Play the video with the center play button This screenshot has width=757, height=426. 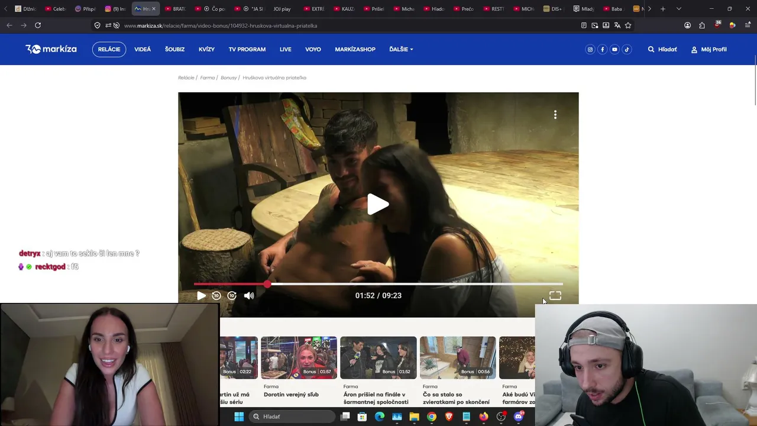pyautogui.click(x=378, y=204)
